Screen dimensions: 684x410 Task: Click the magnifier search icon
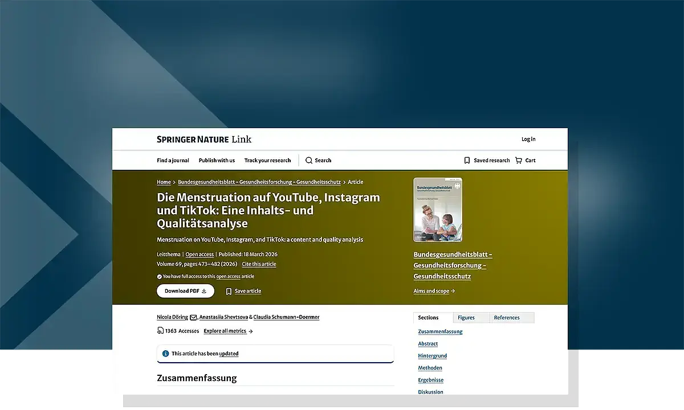pos(309,161)
